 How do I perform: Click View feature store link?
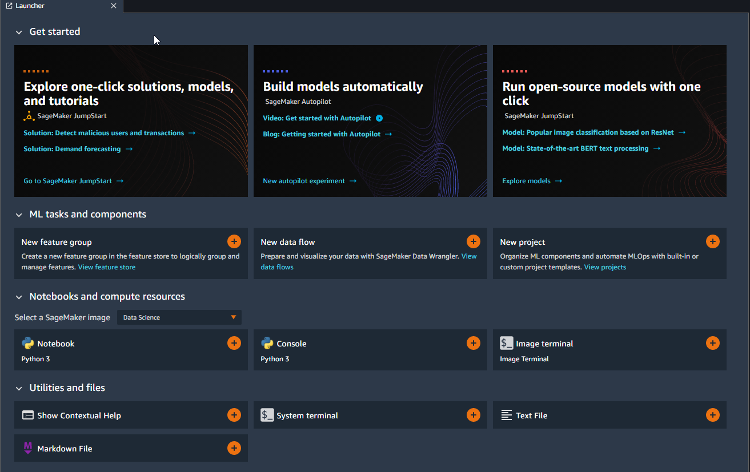pos(107,267)
